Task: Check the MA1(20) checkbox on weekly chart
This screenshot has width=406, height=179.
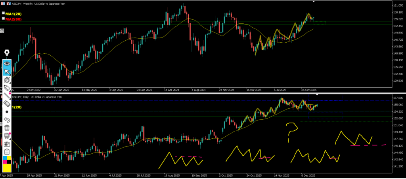Action: pos(3,14)
